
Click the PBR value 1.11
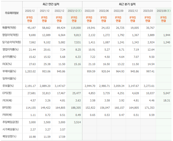33,115
